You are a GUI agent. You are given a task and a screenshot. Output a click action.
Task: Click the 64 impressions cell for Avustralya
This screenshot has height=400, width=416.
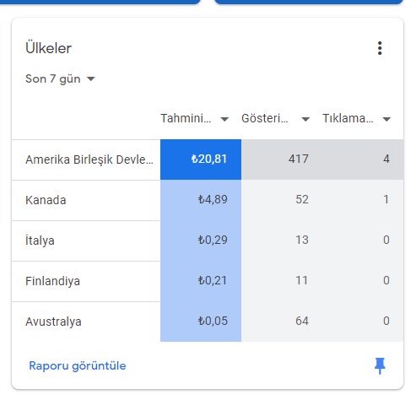point(282,322)
